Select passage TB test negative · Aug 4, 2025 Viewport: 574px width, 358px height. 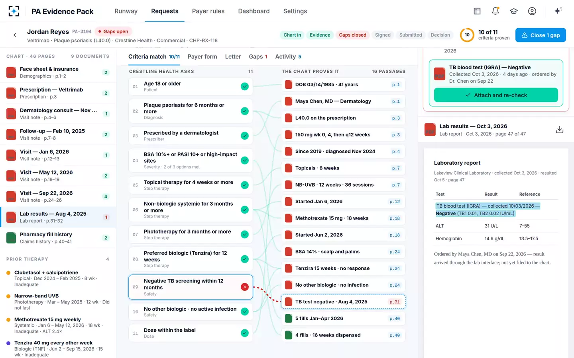coord(343,302)
